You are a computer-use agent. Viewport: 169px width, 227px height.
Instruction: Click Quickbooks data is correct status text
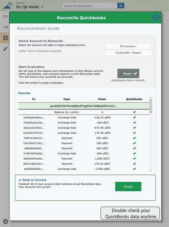click(x=128, y=80)
